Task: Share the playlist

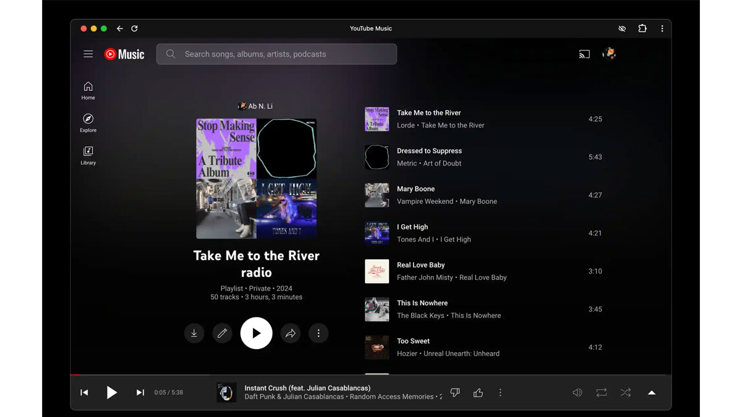Action: coord(291,334)
